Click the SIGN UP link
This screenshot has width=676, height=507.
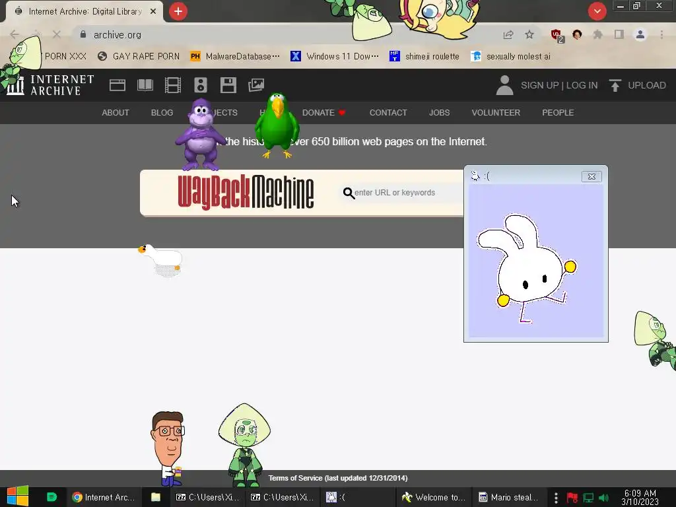point(540,85)
